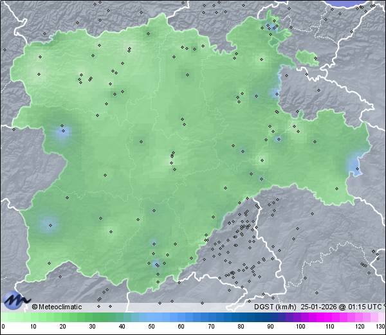
Task: Click the purple scale segment at 100 km/h
Action: pyautogui.click(x=300, y=317)
